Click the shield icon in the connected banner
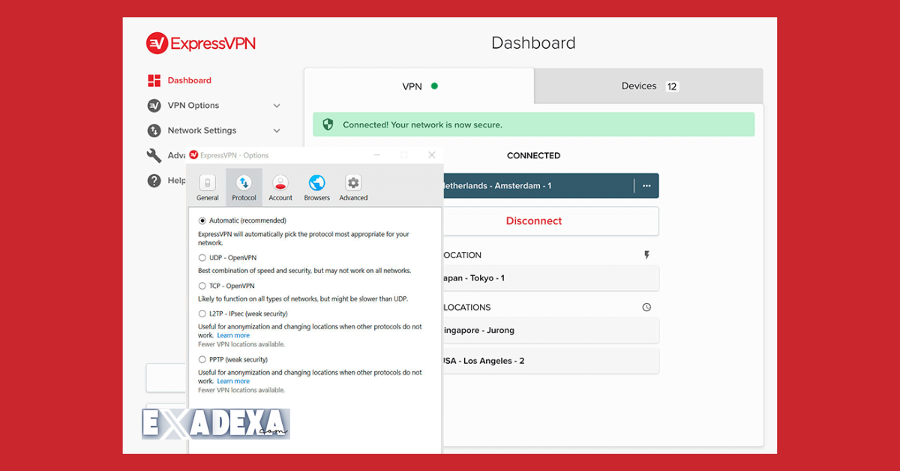900x471 pixels. 328,124
